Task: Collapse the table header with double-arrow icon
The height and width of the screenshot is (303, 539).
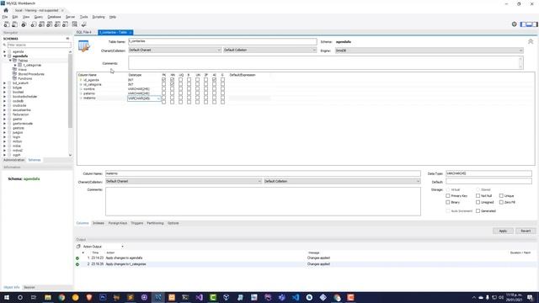Action: (531, 41)
